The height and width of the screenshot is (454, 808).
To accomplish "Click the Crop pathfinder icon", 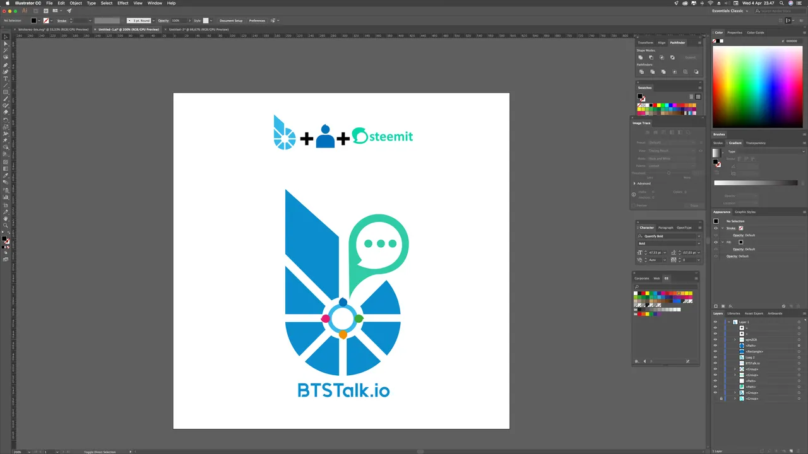I will pyautogui.click(x=674, y=72).
